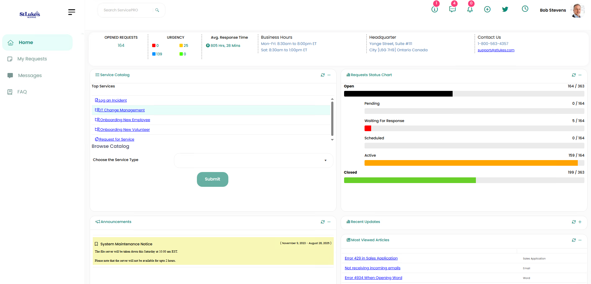This screenshot has width=591, height=284.
Task: Open the information alerts icon
Action: click(x=435, y=9)
